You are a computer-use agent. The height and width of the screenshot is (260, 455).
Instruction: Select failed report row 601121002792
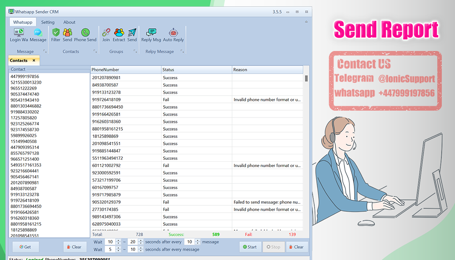(x=197, y=166)
